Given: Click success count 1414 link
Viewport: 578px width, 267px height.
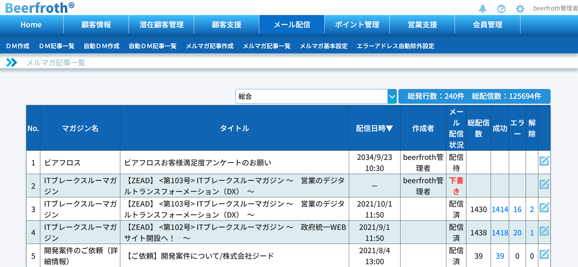Looking at the screenshot, I should coord(500,209).
